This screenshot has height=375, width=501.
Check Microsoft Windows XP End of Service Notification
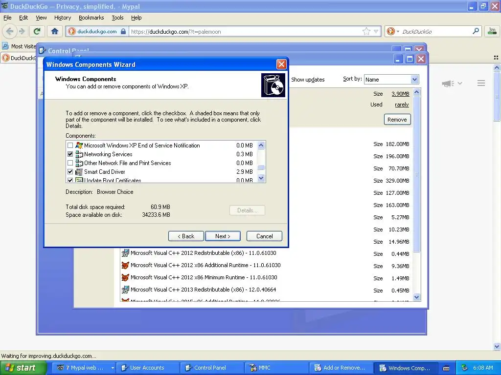pos(70,146)
